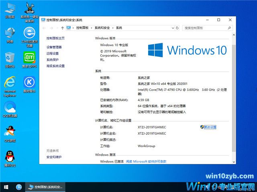Select the 系统和安全 breadcrumb
This screenshot has height=192, width=257.
click(102, 28)
